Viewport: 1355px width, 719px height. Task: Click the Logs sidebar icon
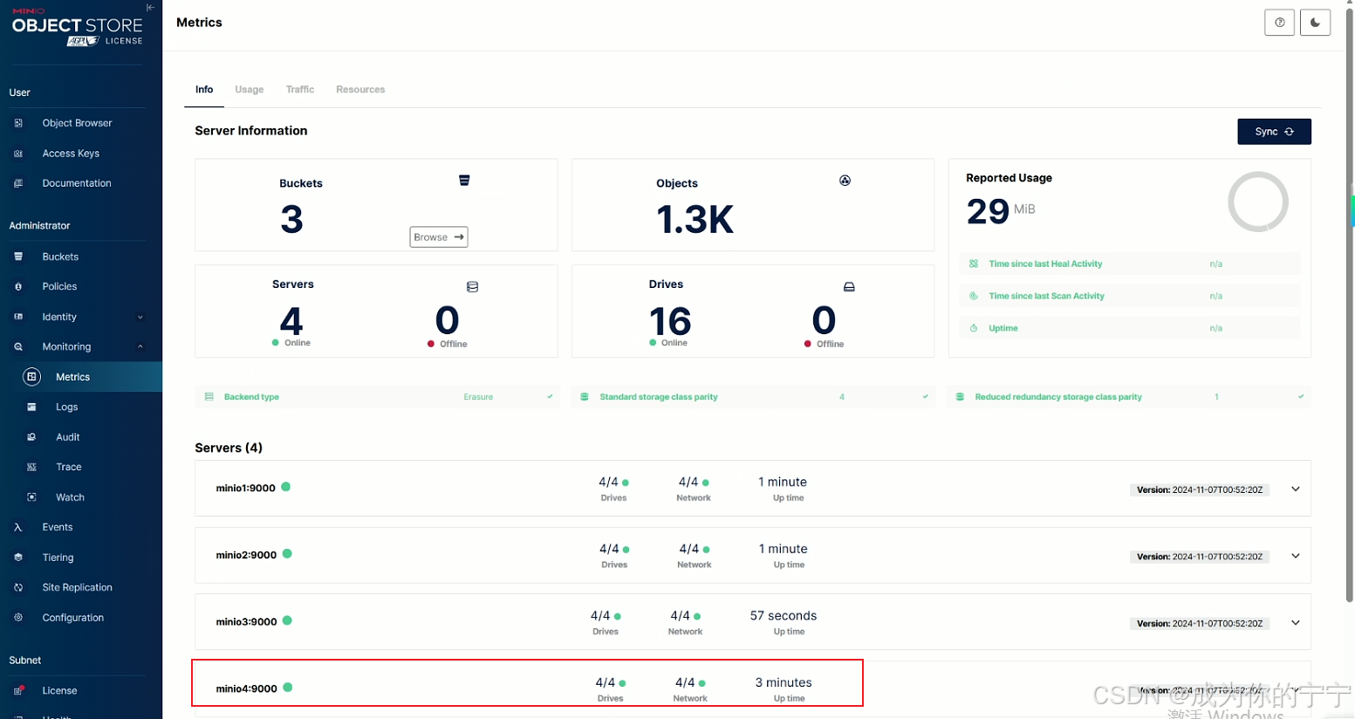[x=31, y=407]
